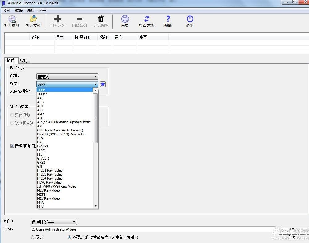Choose Caf (Apple Core Audio Format)
Screen dimensions: 309x243
tap(65, 130)
